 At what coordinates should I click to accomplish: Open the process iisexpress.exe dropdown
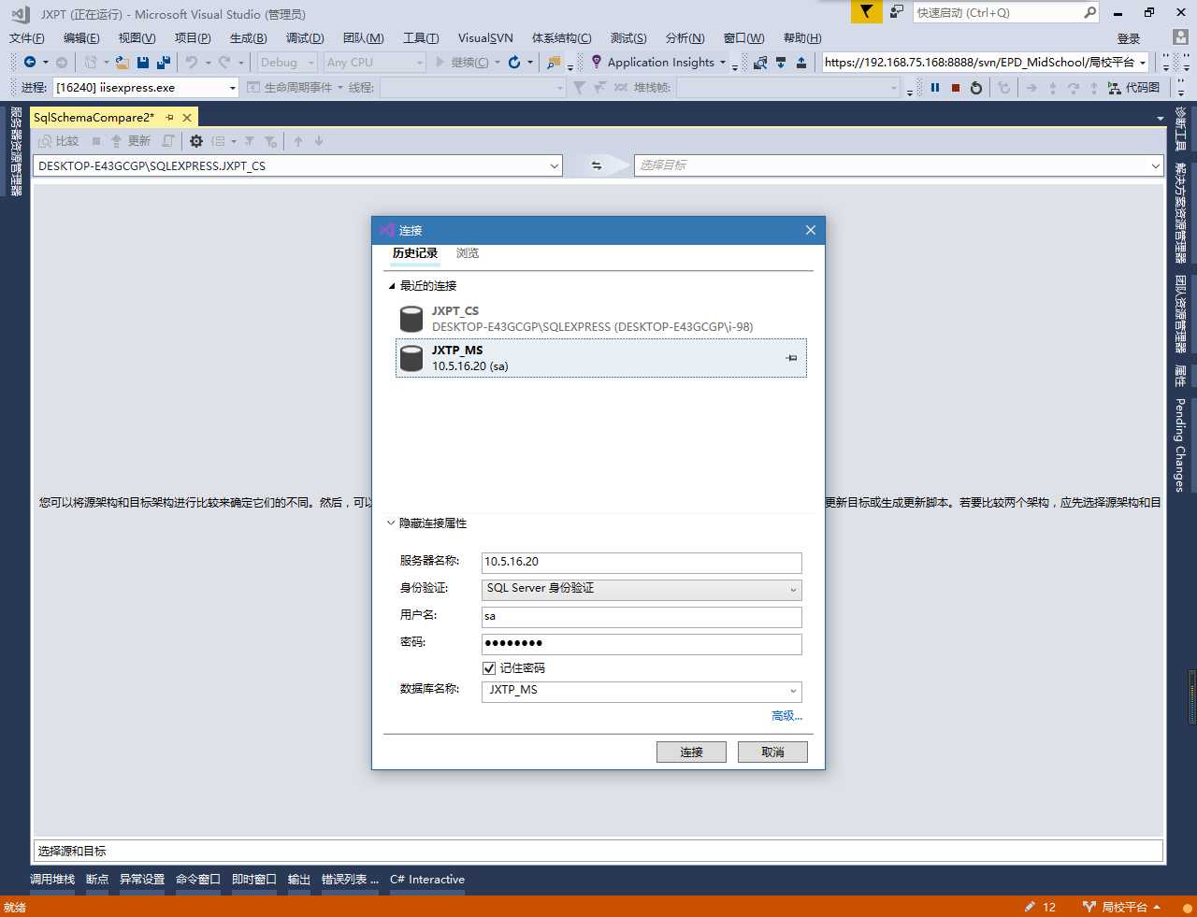click(x=233, y=88)
